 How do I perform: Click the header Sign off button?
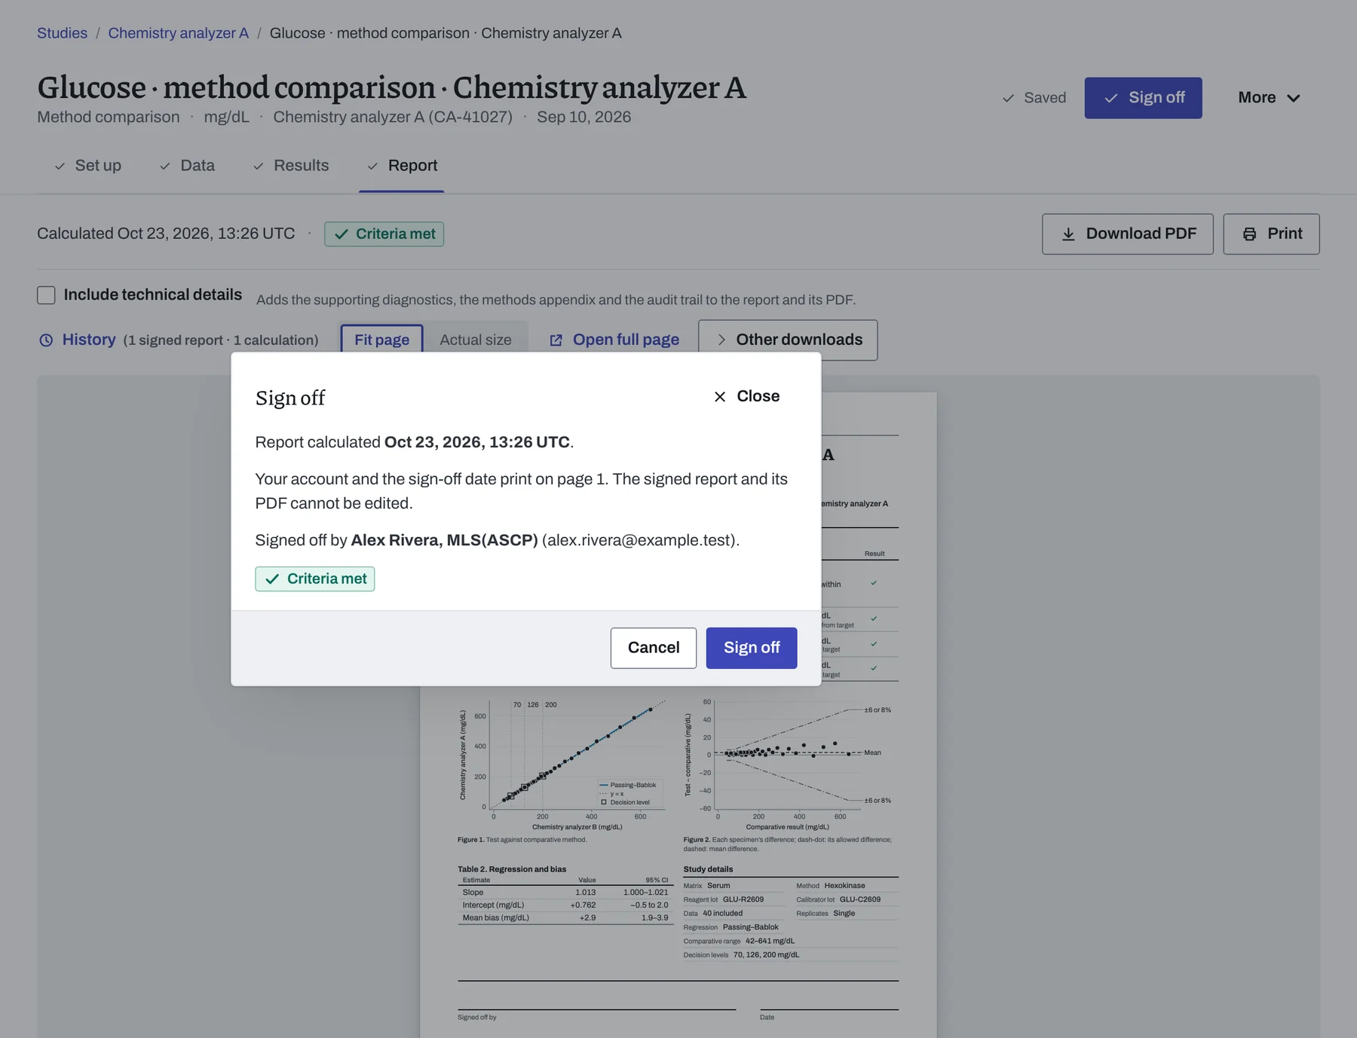click(1143, 98)
